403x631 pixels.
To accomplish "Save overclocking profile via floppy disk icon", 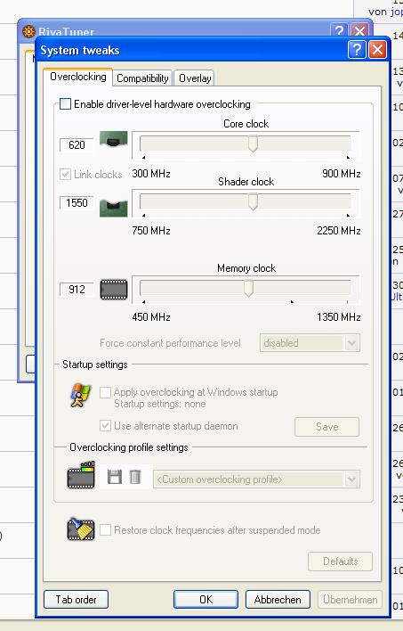I will [115, 477].
